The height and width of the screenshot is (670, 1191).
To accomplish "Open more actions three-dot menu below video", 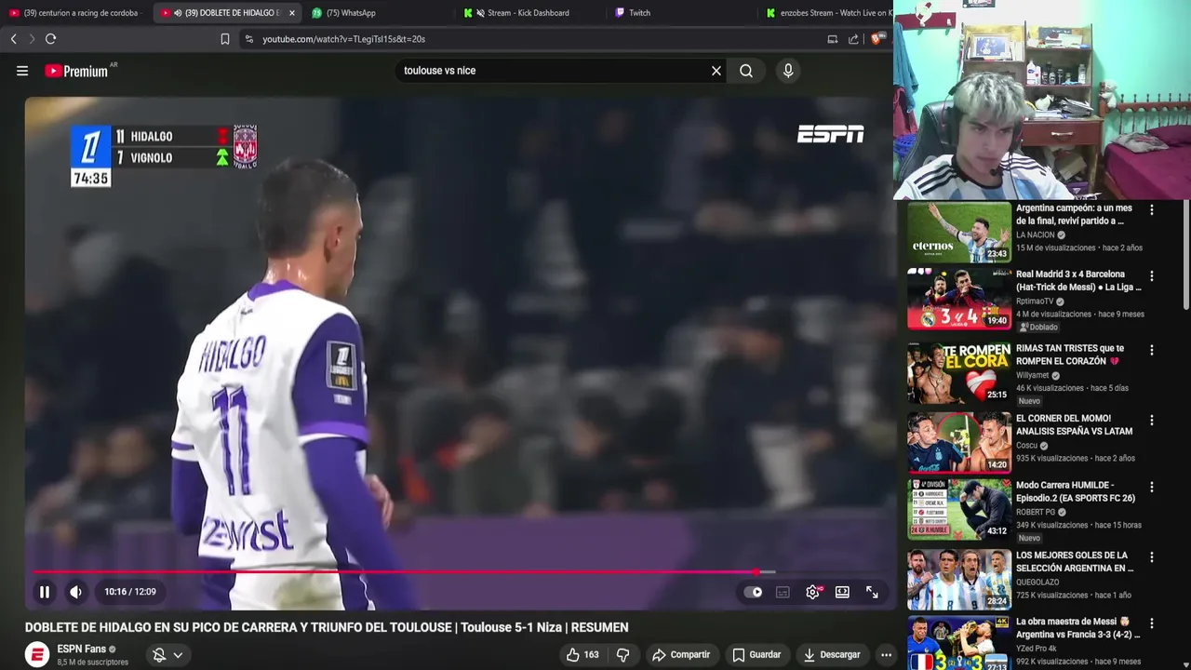I will point(886,655).
